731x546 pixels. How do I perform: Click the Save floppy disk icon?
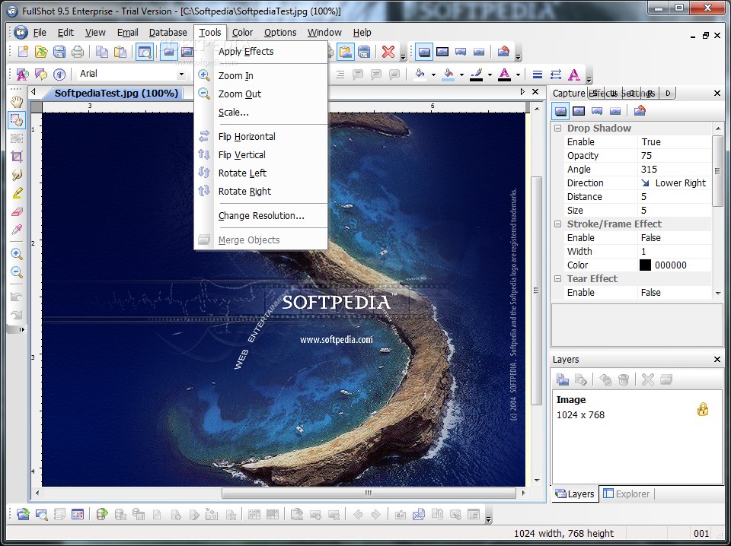[x=59, y=52]
